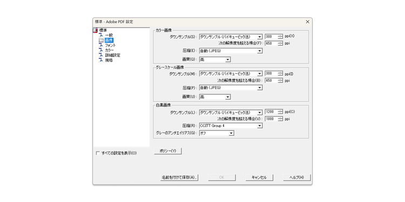Adjust monochrome 1200 ppi spinner
Viewport: 405px width, 202px height.
[280, 112]
